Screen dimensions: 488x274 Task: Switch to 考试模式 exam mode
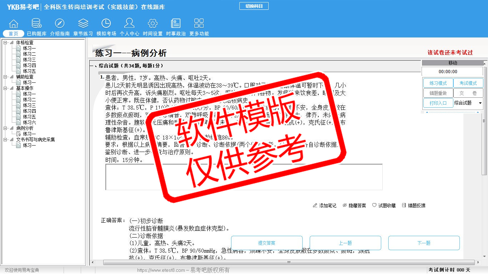click(x=468, y=83)
